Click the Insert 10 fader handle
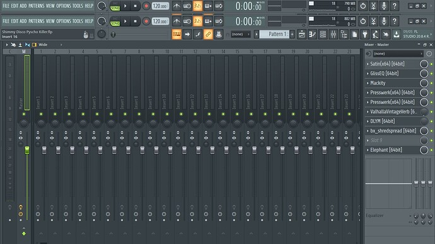The width and height of the screenshot is (435, 244). coord(170,150)
